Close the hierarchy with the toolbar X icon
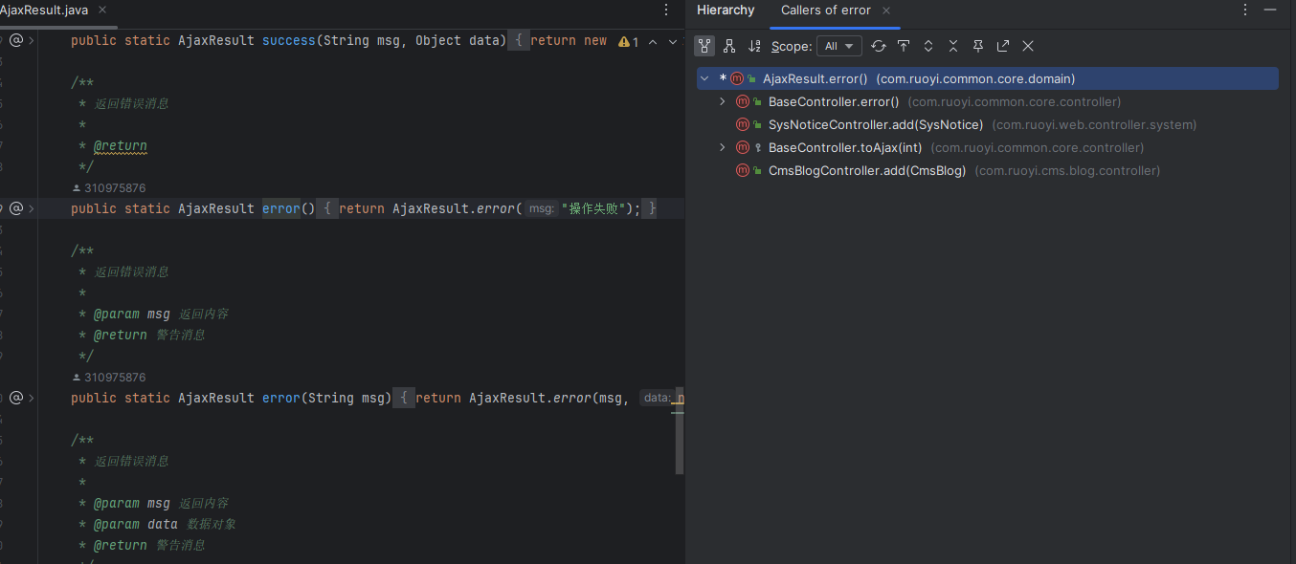Image resolution: width=1296 pixels, height=564 pixels. 1028,46
